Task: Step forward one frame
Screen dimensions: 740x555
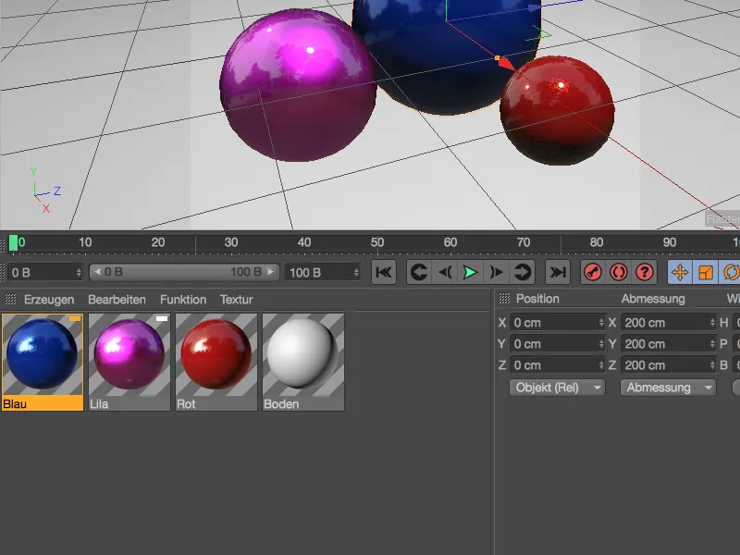Action: [499, 272]
